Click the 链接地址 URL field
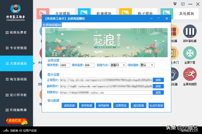The width and height of the screenshot is (202, 134). click(106, 93)
